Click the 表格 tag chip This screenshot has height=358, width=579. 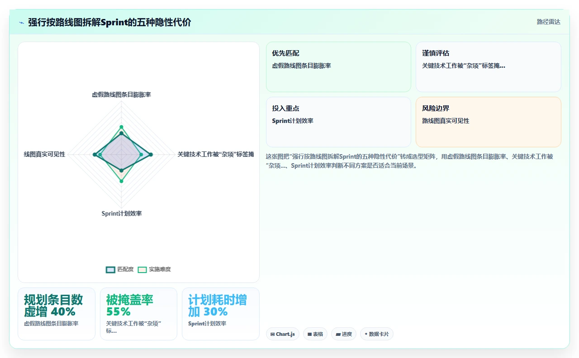pos(315,334)
